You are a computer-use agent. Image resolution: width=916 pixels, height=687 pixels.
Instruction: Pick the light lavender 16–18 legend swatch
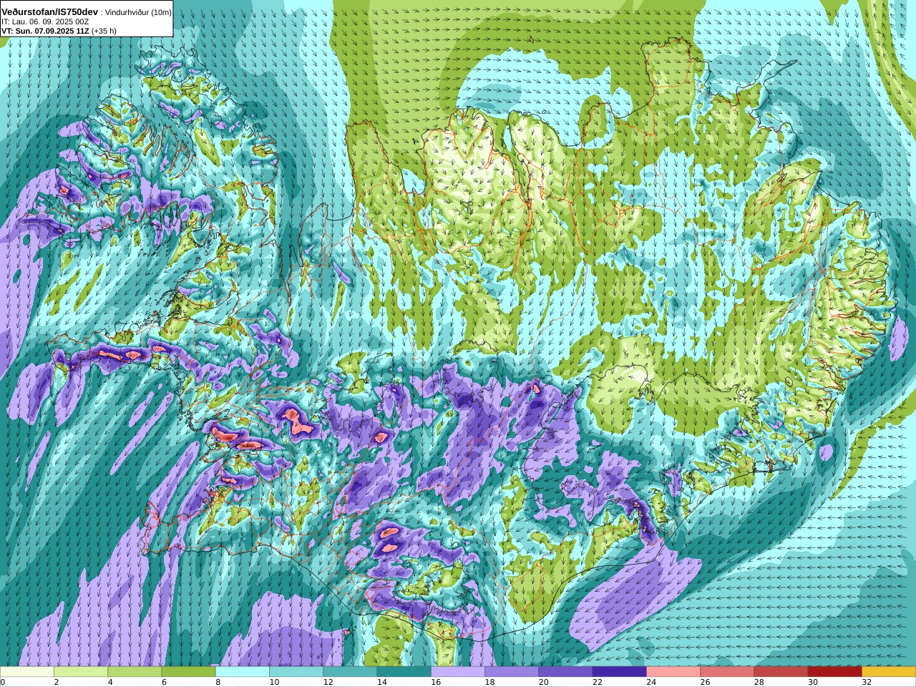tap(458, 672)
